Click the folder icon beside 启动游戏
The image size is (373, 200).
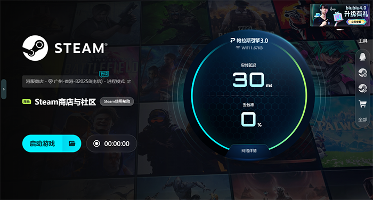point(72,143)
